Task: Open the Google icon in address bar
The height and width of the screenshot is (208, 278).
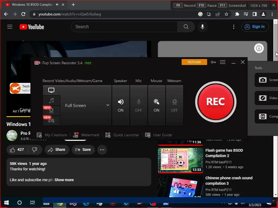Action: click(x=200, y=14)
